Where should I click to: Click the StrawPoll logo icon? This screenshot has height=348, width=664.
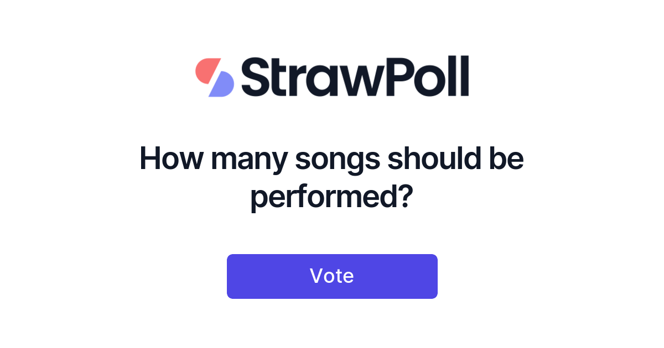tap(215, 77)
